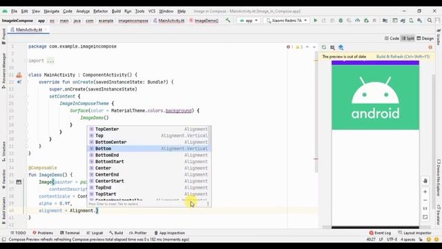
Task: Fit preview to screen icon
Action: (425, 217)
